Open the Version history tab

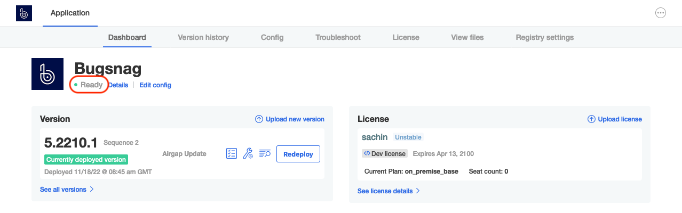point(203,37)
